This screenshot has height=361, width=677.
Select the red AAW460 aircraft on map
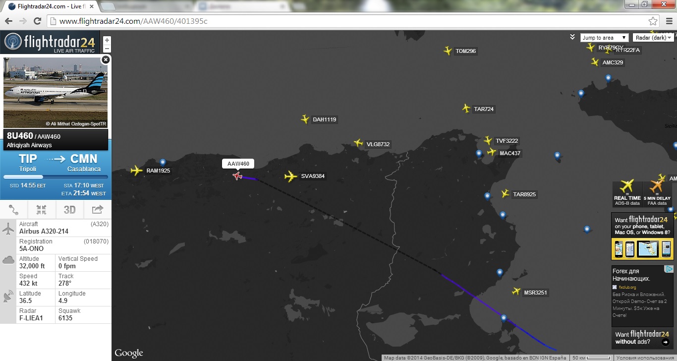click(x=237, y=176)
